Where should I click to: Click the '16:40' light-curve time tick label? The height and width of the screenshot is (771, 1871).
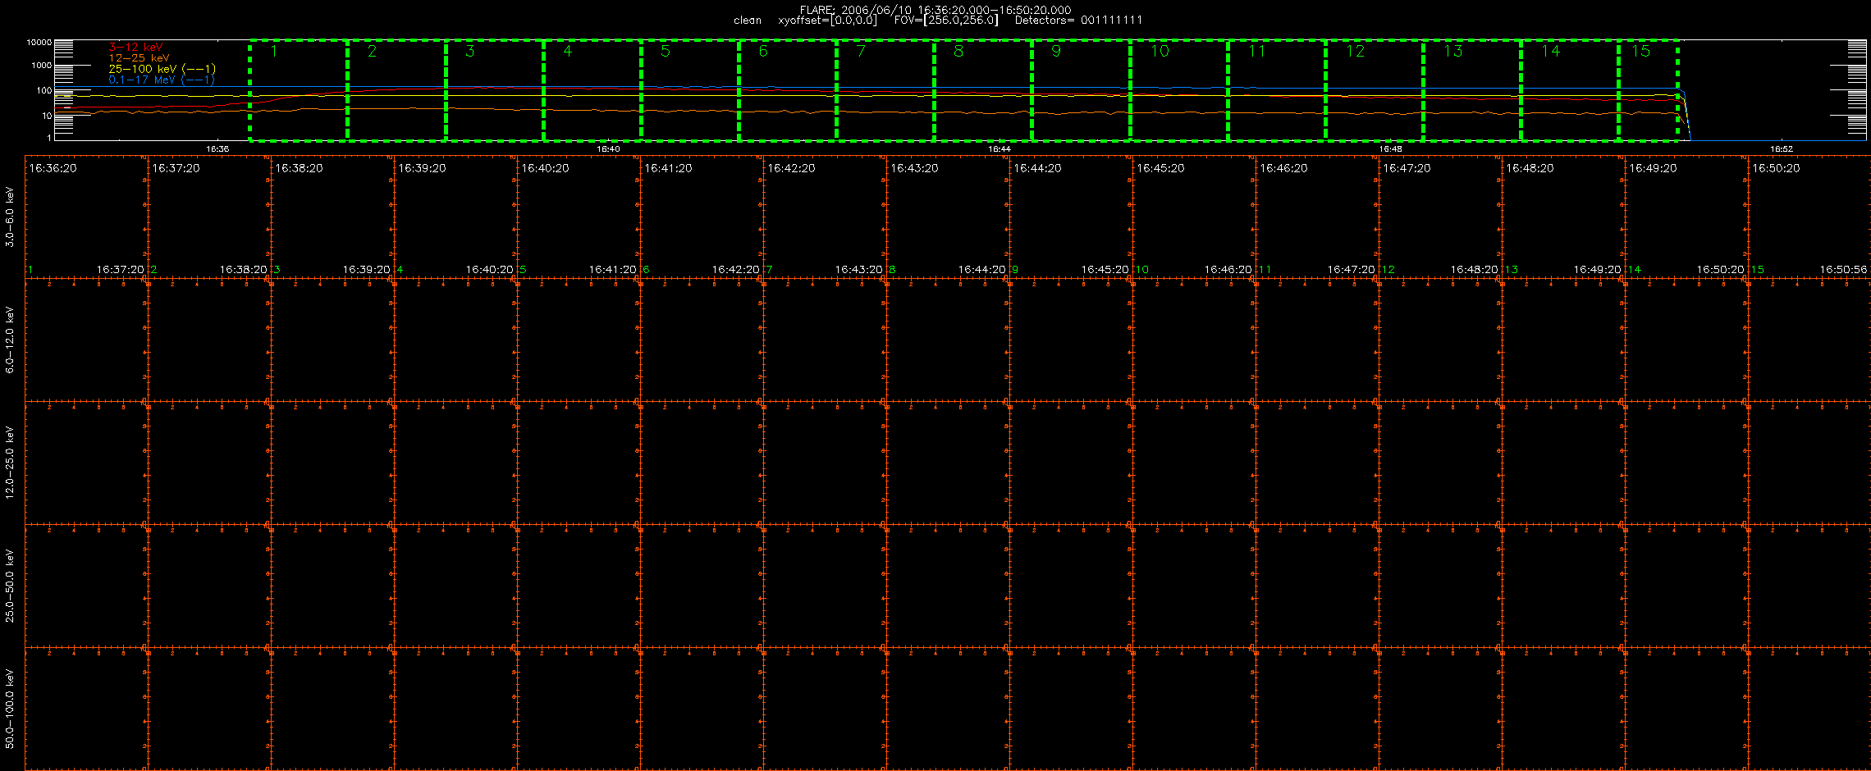pos(607,149)
